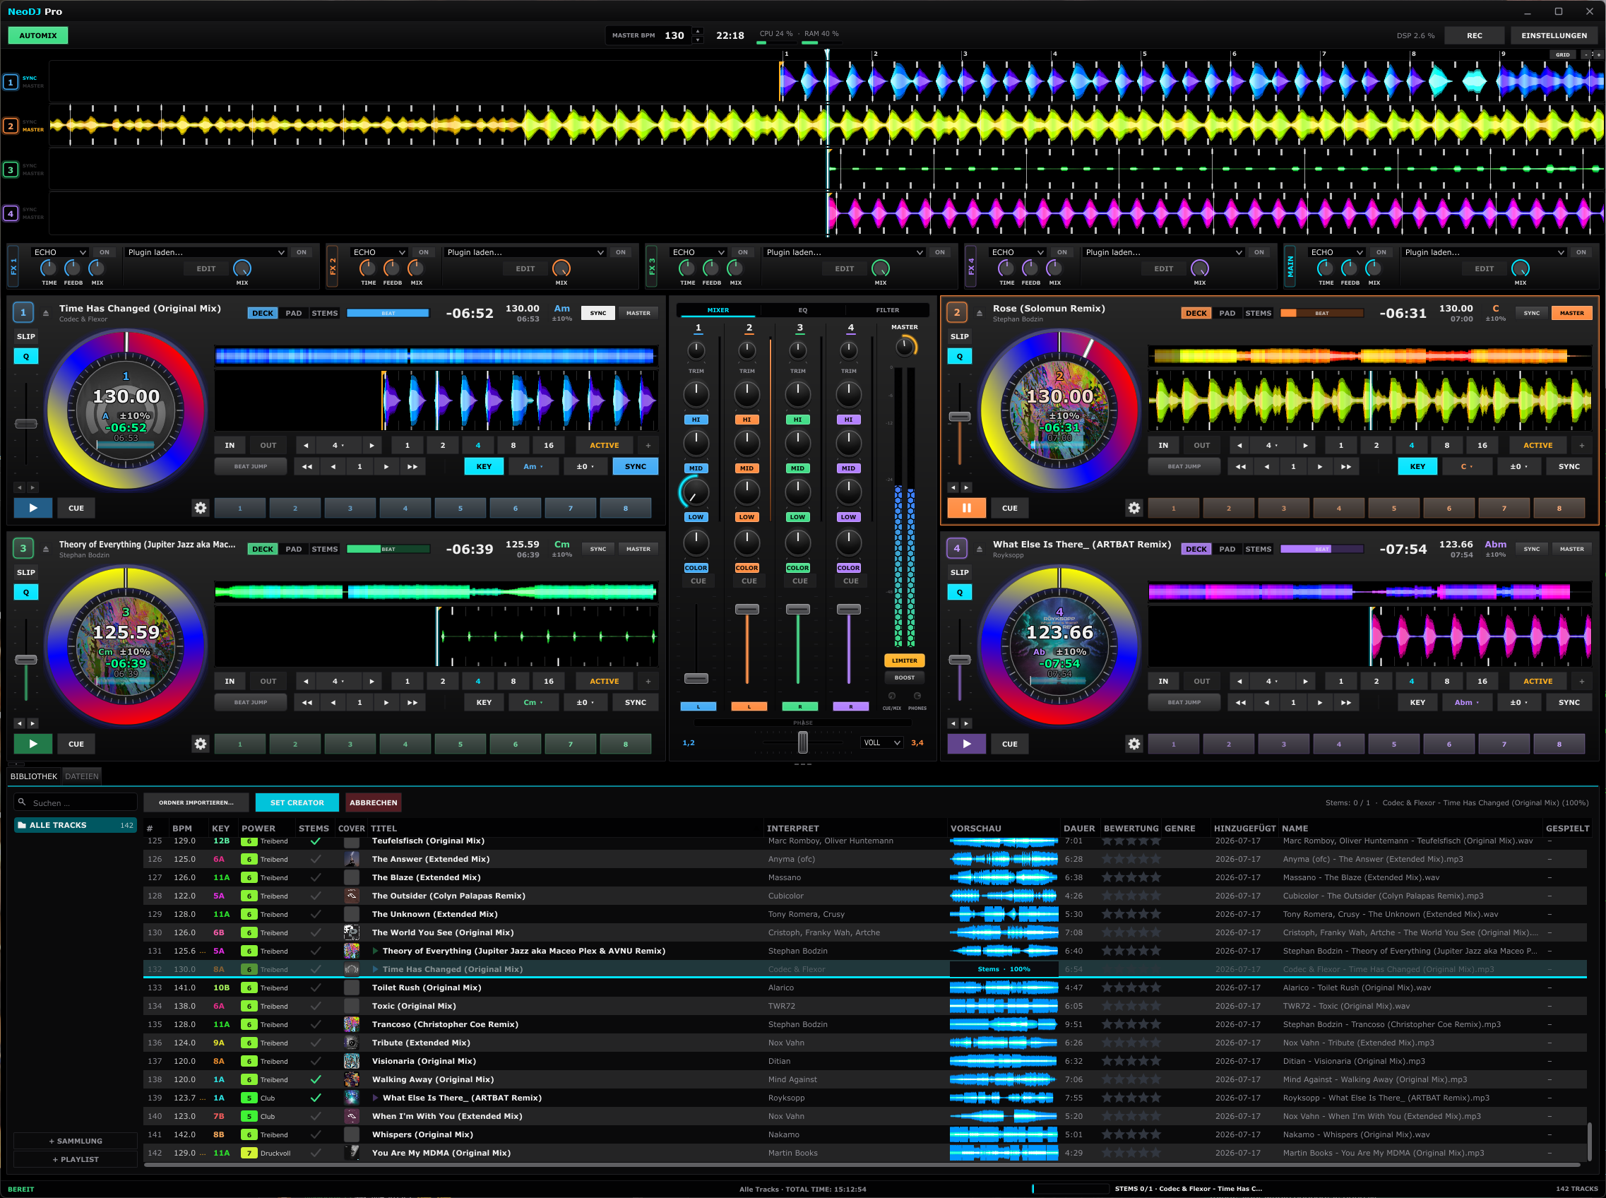Fast beat jump forward on deck 1

pos(412,467)
